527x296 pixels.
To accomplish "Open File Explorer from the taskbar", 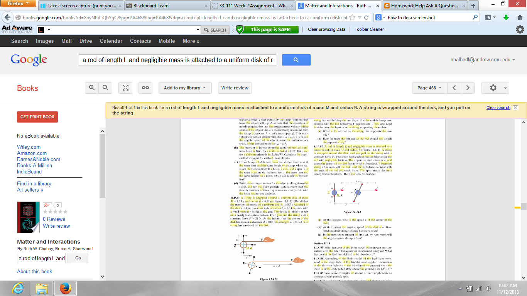I will click(42, 288).
